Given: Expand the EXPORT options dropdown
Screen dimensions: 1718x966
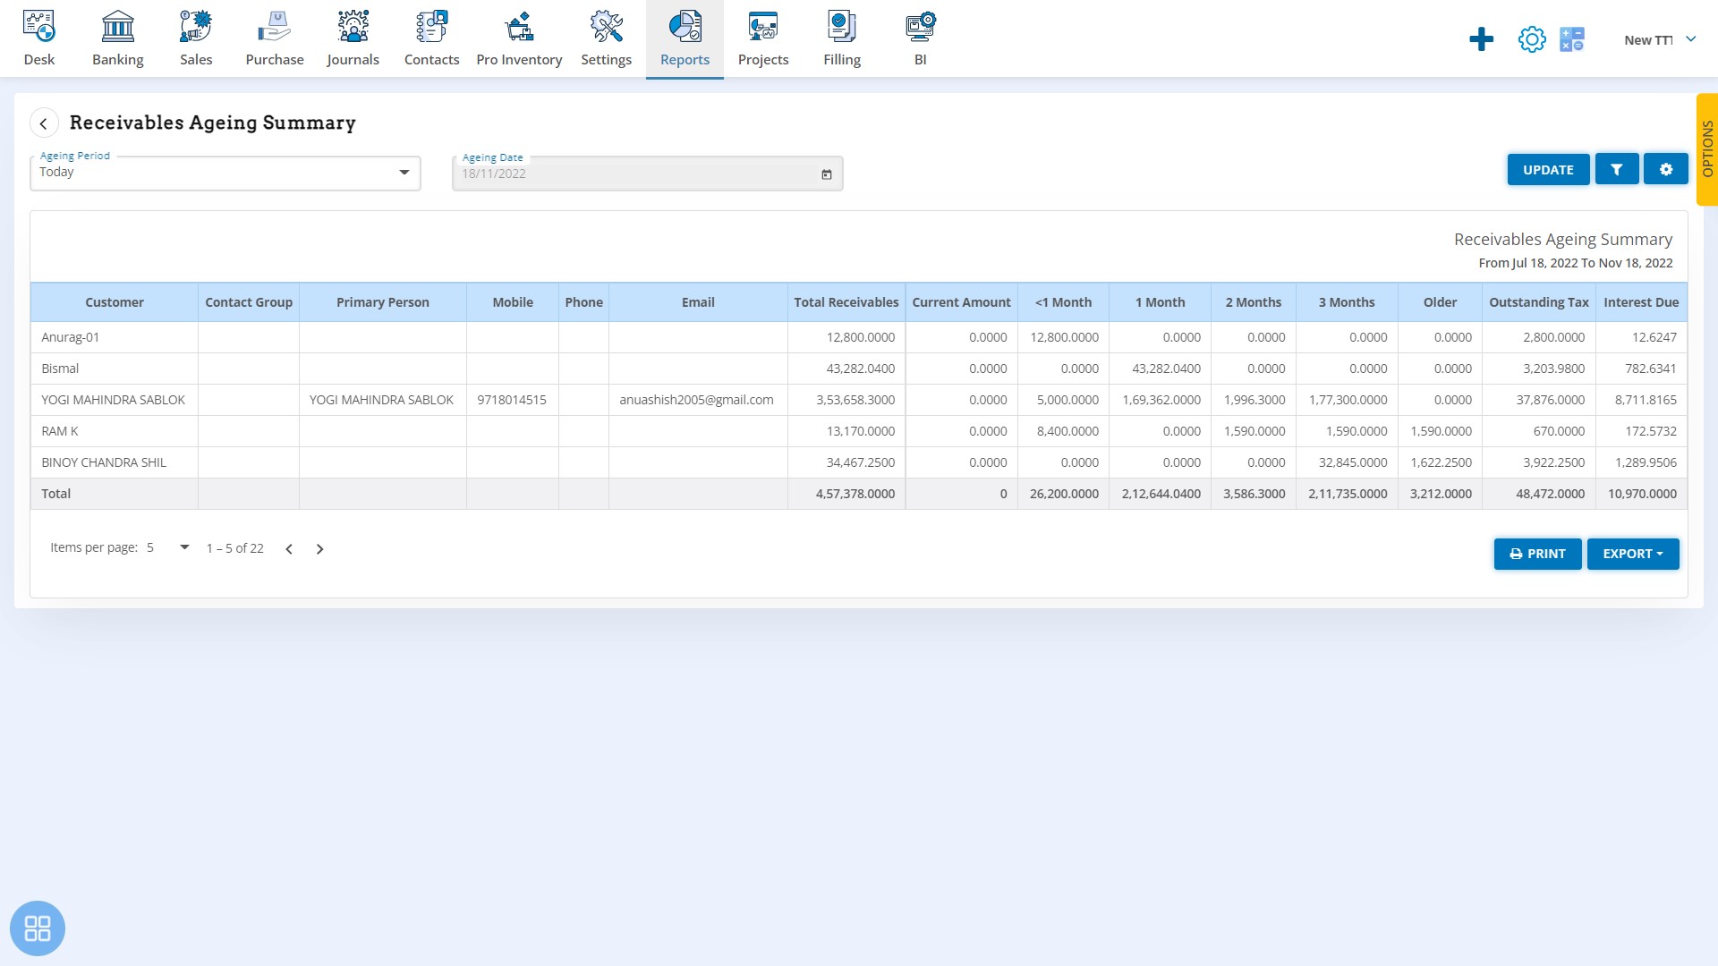Looking at the screenshot, I should tap(1633, 553).
